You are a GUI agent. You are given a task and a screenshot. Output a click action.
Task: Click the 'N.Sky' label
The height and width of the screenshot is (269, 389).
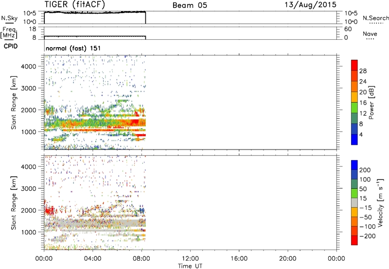click(x=9, y=18)
